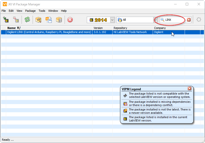Image resolution: width=205 pixels, height=143 pixels.
Task: Click the LINX search input field
Action: pos(175,20)
